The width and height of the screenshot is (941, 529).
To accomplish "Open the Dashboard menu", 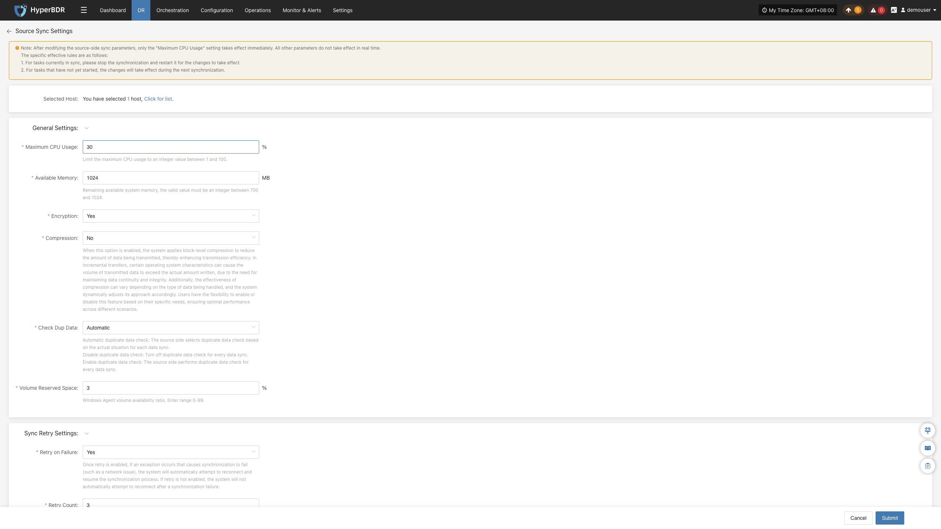I will click(x=113, y=10).
